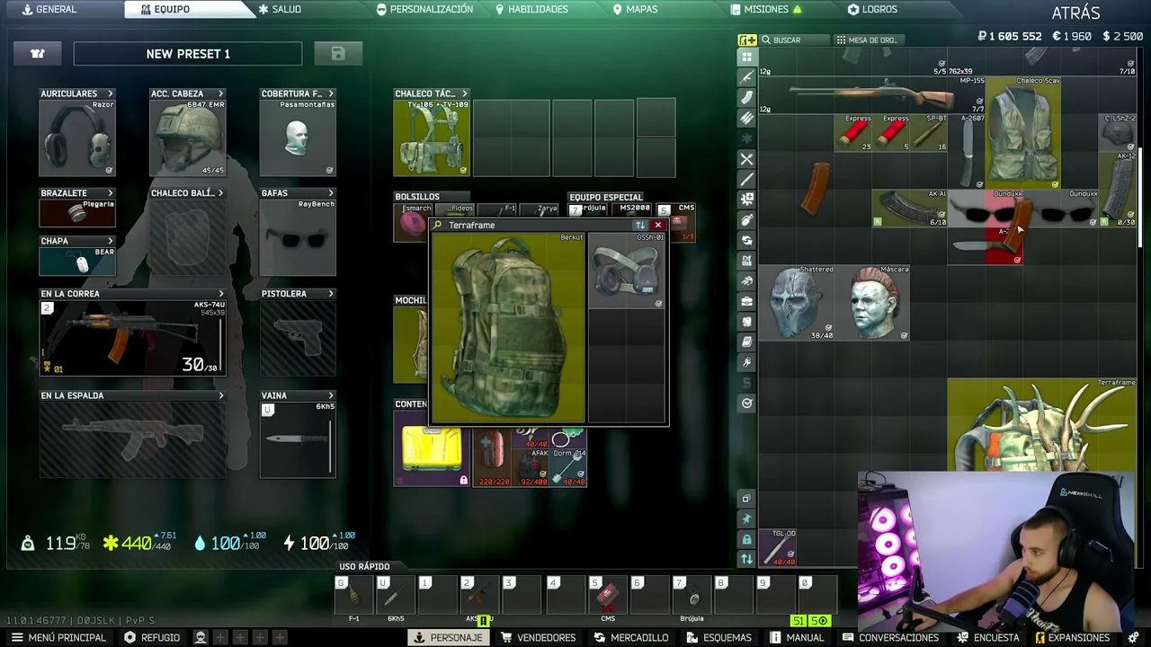The image size is (1151, 647).
Task: Expand the Pistolera slot arrow
Action: coord(331,294)
